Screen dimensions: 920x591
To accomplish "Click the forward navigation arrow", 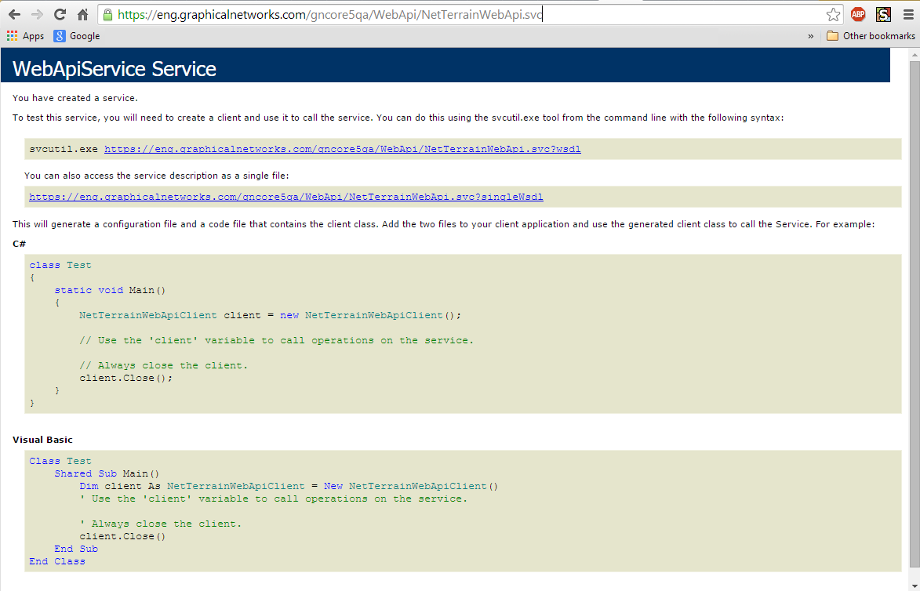I will [37, 14].
